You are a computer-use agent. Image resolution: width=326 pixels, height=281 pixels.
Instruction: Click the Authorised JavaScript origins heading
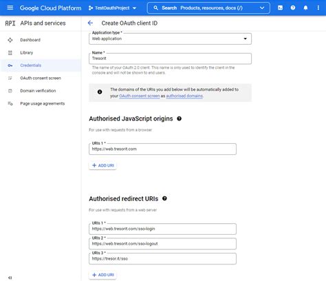[131, 118]
